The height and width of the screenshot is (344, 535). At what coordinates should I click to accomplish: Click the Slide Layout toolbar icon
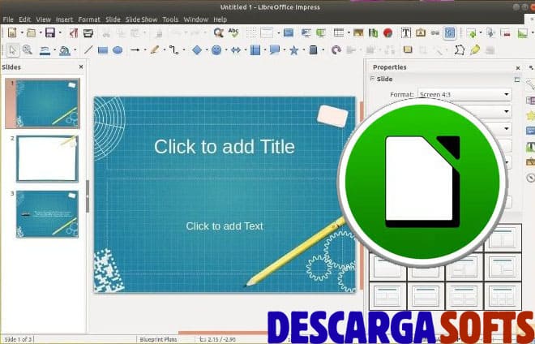click(522, 32)
